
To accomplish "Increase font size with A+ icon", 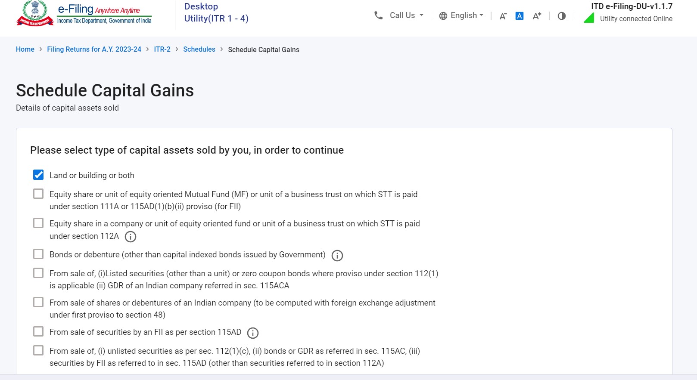I will tap(537, 16).
